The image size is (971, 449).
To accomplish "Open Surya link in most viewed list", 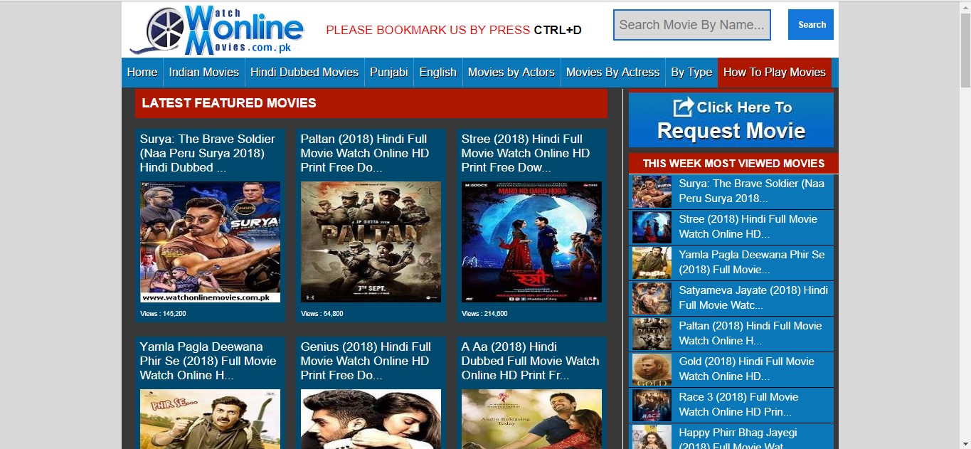I will 751,191.
